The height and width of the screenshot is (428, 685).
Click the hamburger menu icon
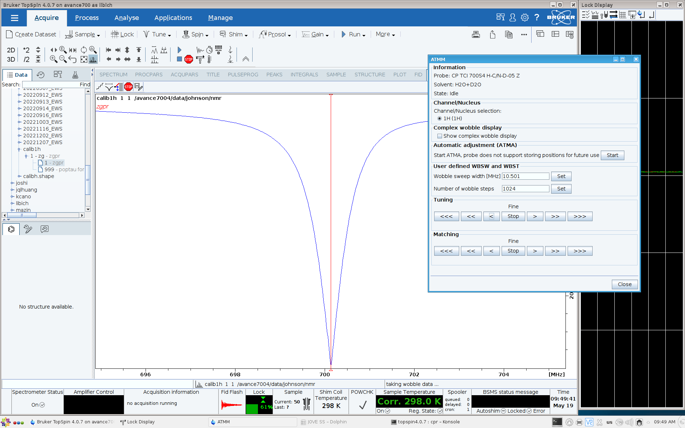coord(14,18)
